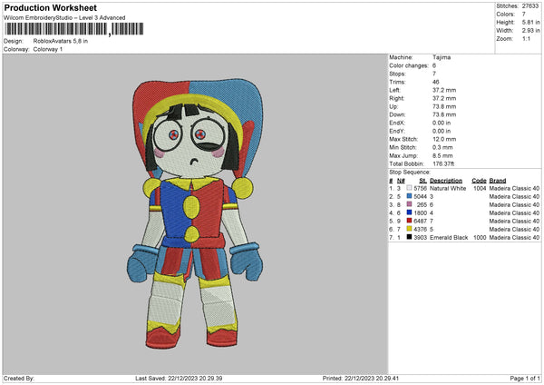This screenshot has width=544, height=385.
Task: Click thread code 1000
Action: point(480,238)
